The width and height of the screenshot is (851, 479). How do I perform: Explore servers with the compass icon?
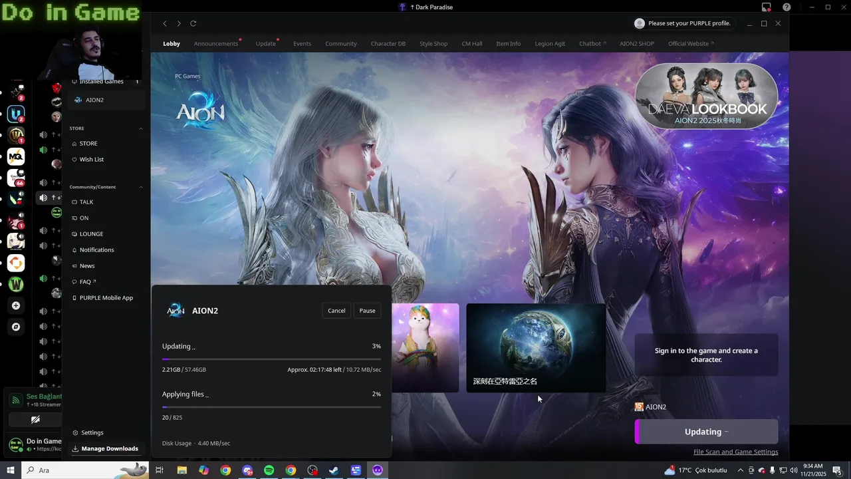(x=16, y=327)
